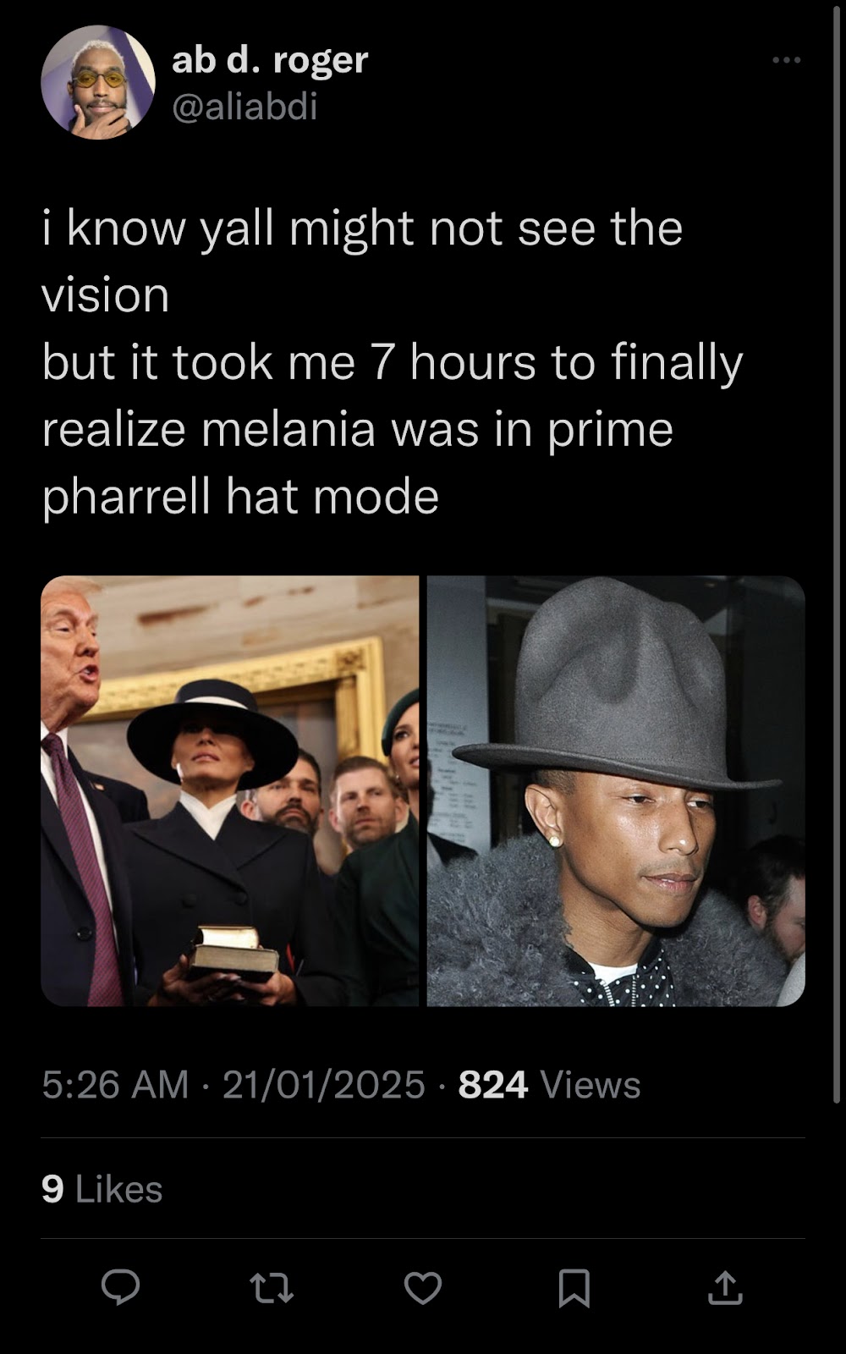Click the text line 'pharrell hat mode'

[x=240, y=497]
